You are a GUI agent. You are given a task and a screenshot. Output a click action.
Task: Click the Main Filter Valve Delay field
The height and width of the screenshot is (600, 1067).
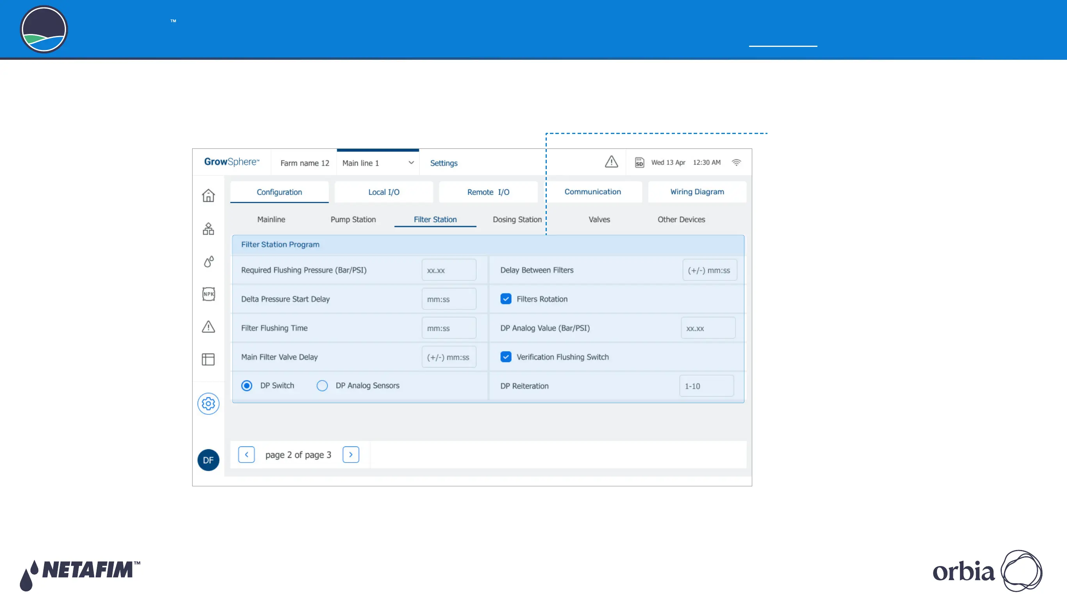point(449,357)
